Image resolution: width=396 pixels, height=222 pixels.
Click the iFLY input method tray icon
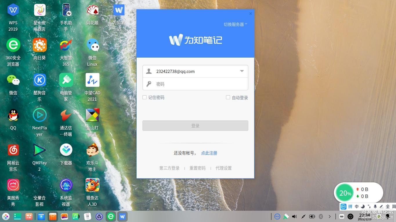(x=277, y=216)
